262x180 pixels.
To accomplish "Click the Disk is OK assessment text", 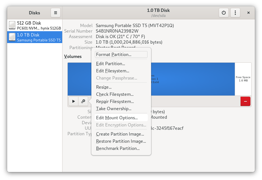I will 120,37.
